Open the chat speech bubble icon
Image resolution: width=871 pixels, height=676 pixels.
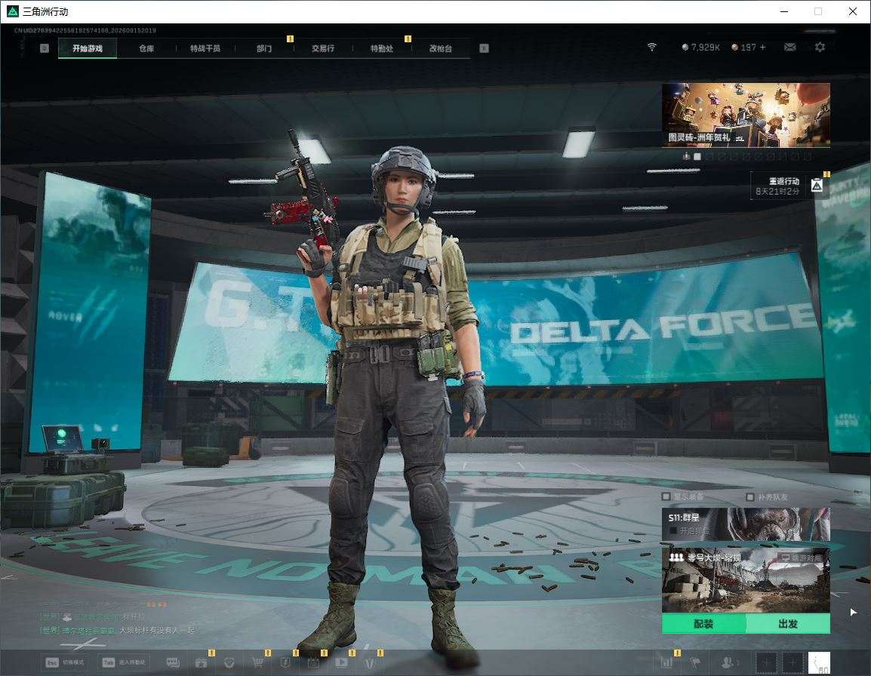pos(174,662)
